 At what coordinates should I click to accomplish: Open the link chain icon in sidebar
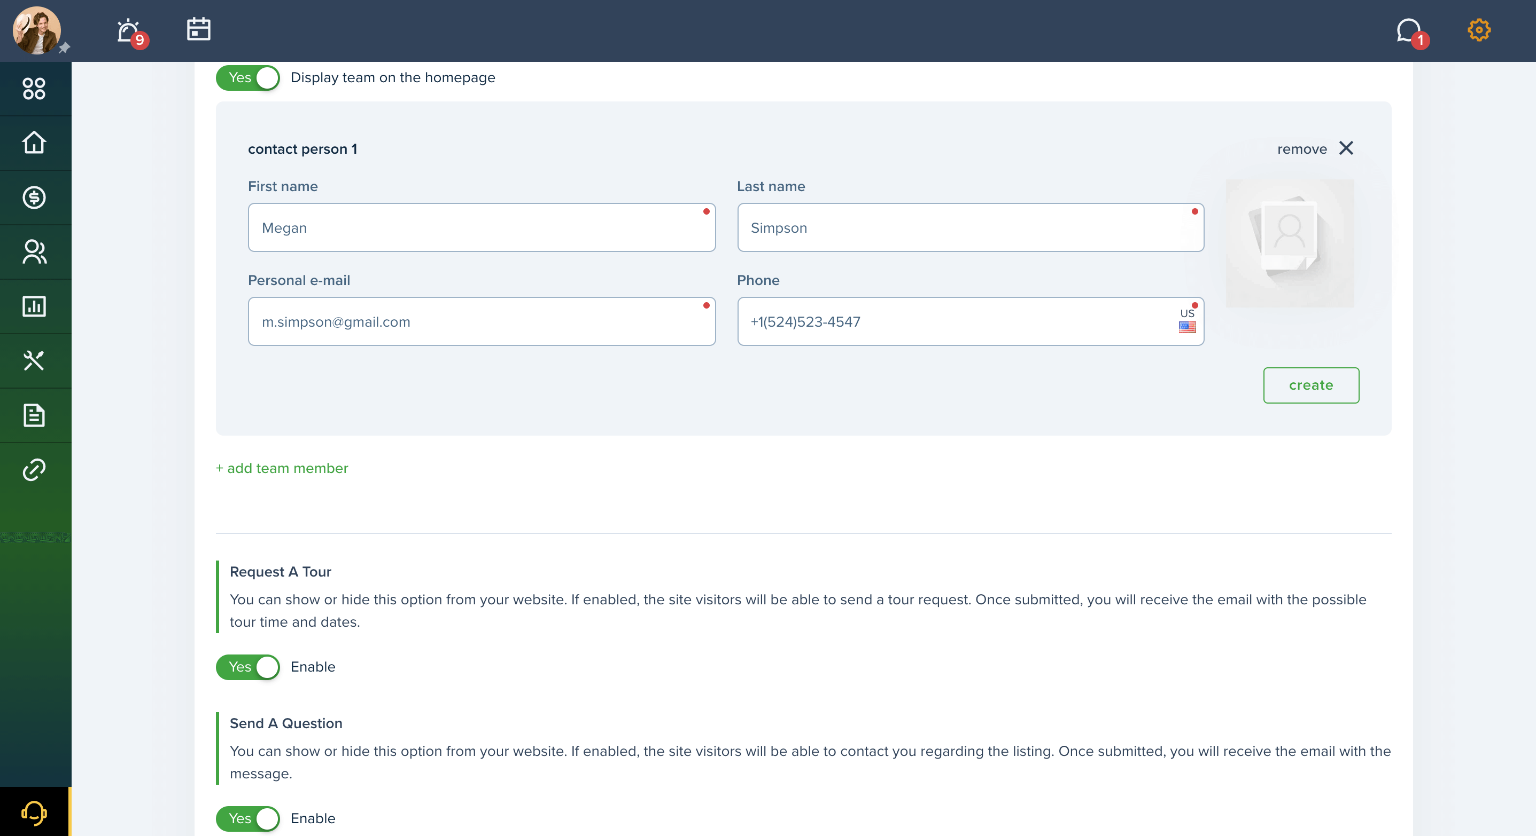click(34, 470)
